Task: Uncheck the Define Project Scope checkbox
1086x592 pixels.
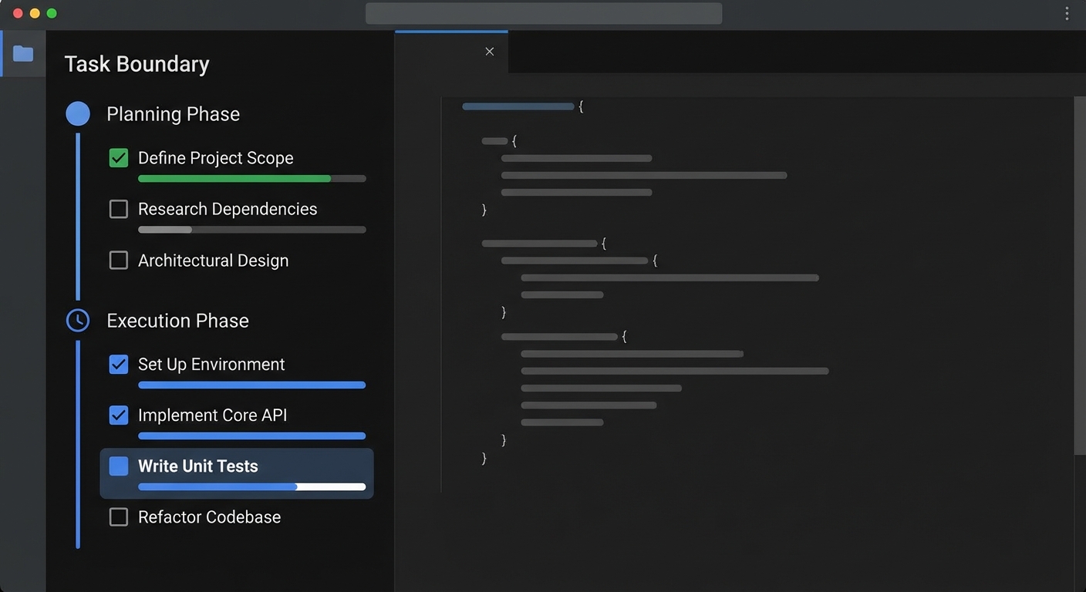Action: pos(119,158)
